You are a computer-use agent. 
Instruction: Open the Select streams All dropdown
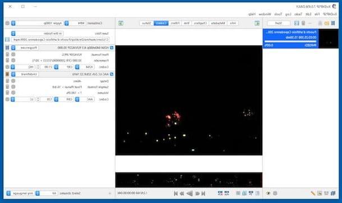coord(47,193)
